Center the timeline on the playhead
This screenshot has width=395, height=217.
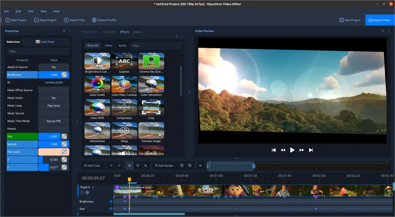tap(200, 166)
